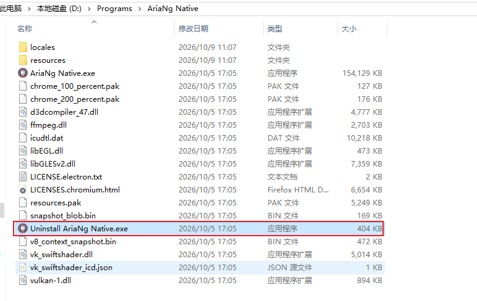Expand the chevron after Programs breadcrumb
Screen dimensions: 477x301
click(x=140, y=9)
